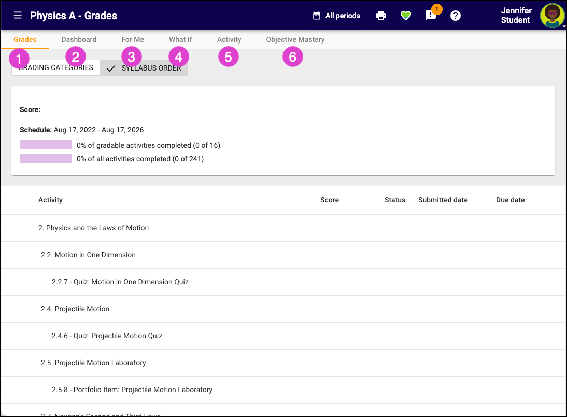The height and width of the screenshot is (417, 567).
Task: Open the For Me tab
Action: (x=133, y=39)
